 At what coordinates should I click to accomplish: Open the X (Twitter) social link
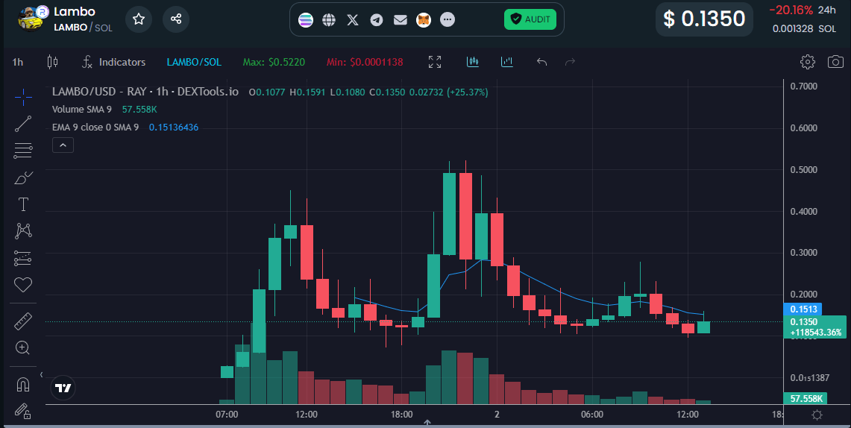[x=353, y=20]
